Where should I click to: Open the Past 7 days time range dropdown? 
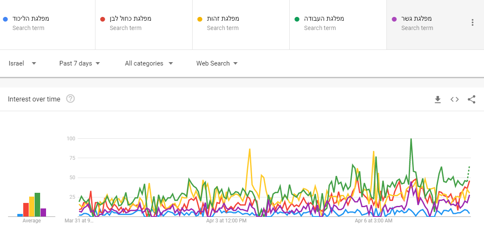point(79,63)
